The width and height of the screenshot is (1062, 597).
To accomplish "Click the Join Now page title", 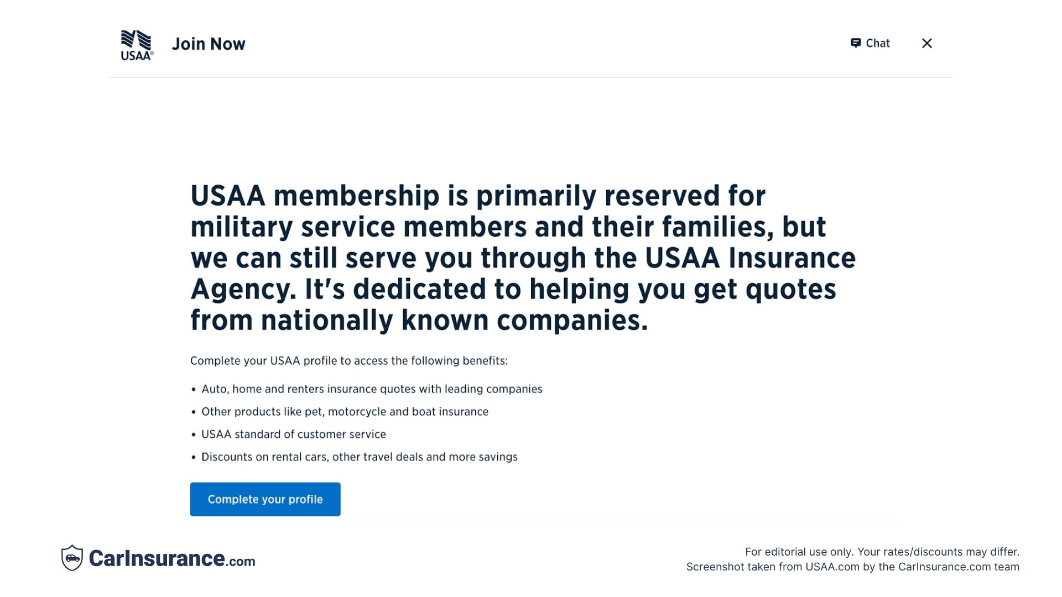I will tap(209, 44).
